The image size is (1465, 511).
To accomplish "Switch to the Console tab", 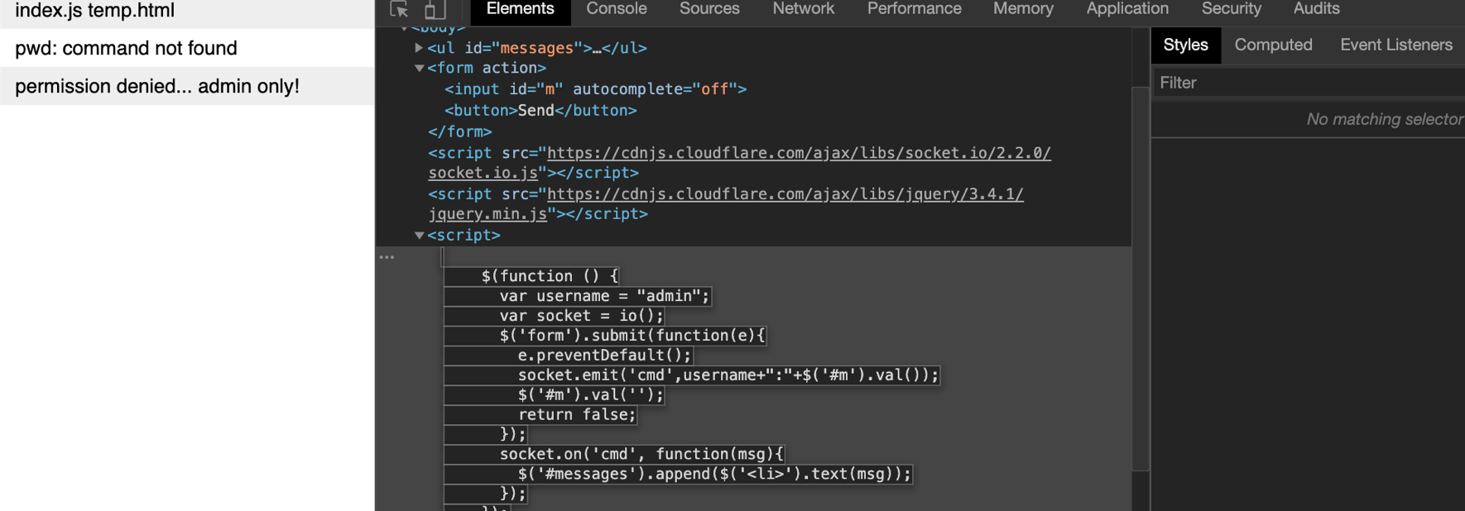I will point(617,9).
